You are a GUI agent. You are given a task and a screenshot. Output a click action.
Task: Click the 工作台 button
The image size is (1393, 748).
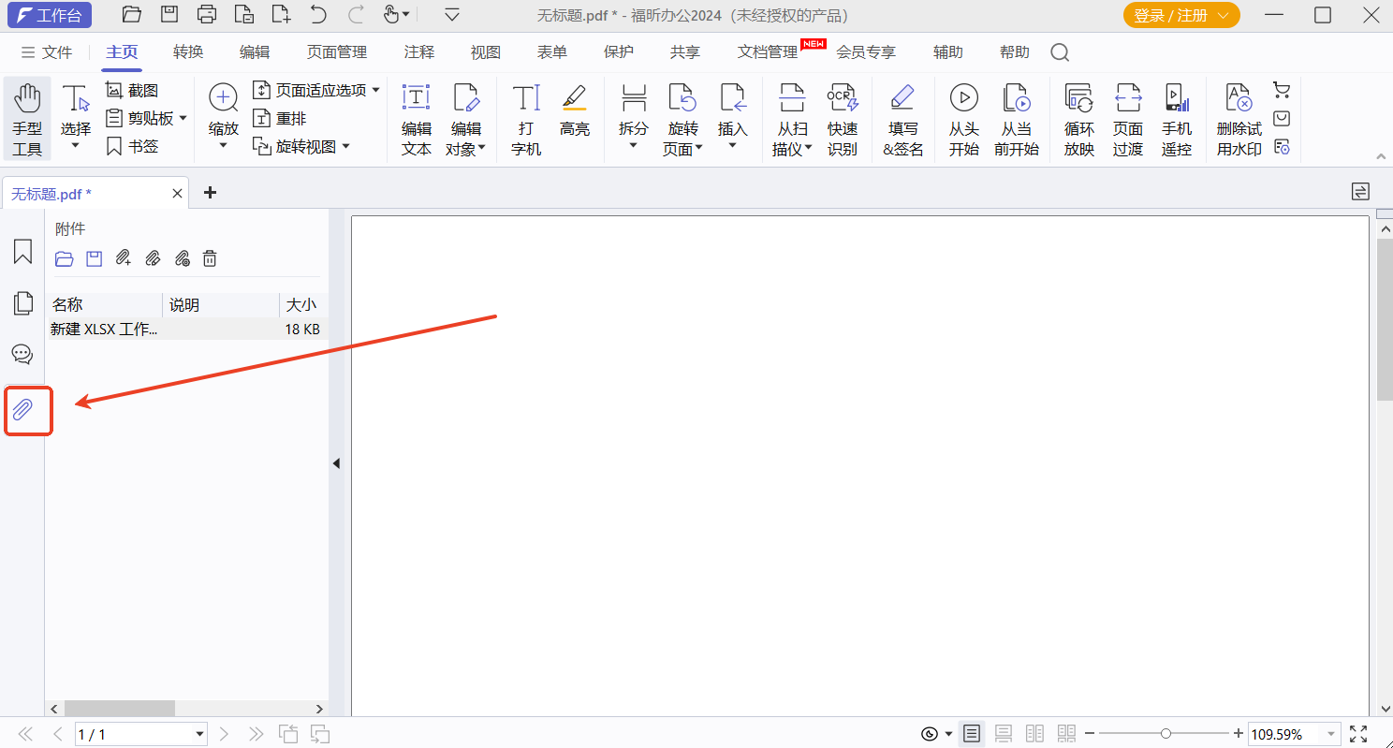(51, 15)
